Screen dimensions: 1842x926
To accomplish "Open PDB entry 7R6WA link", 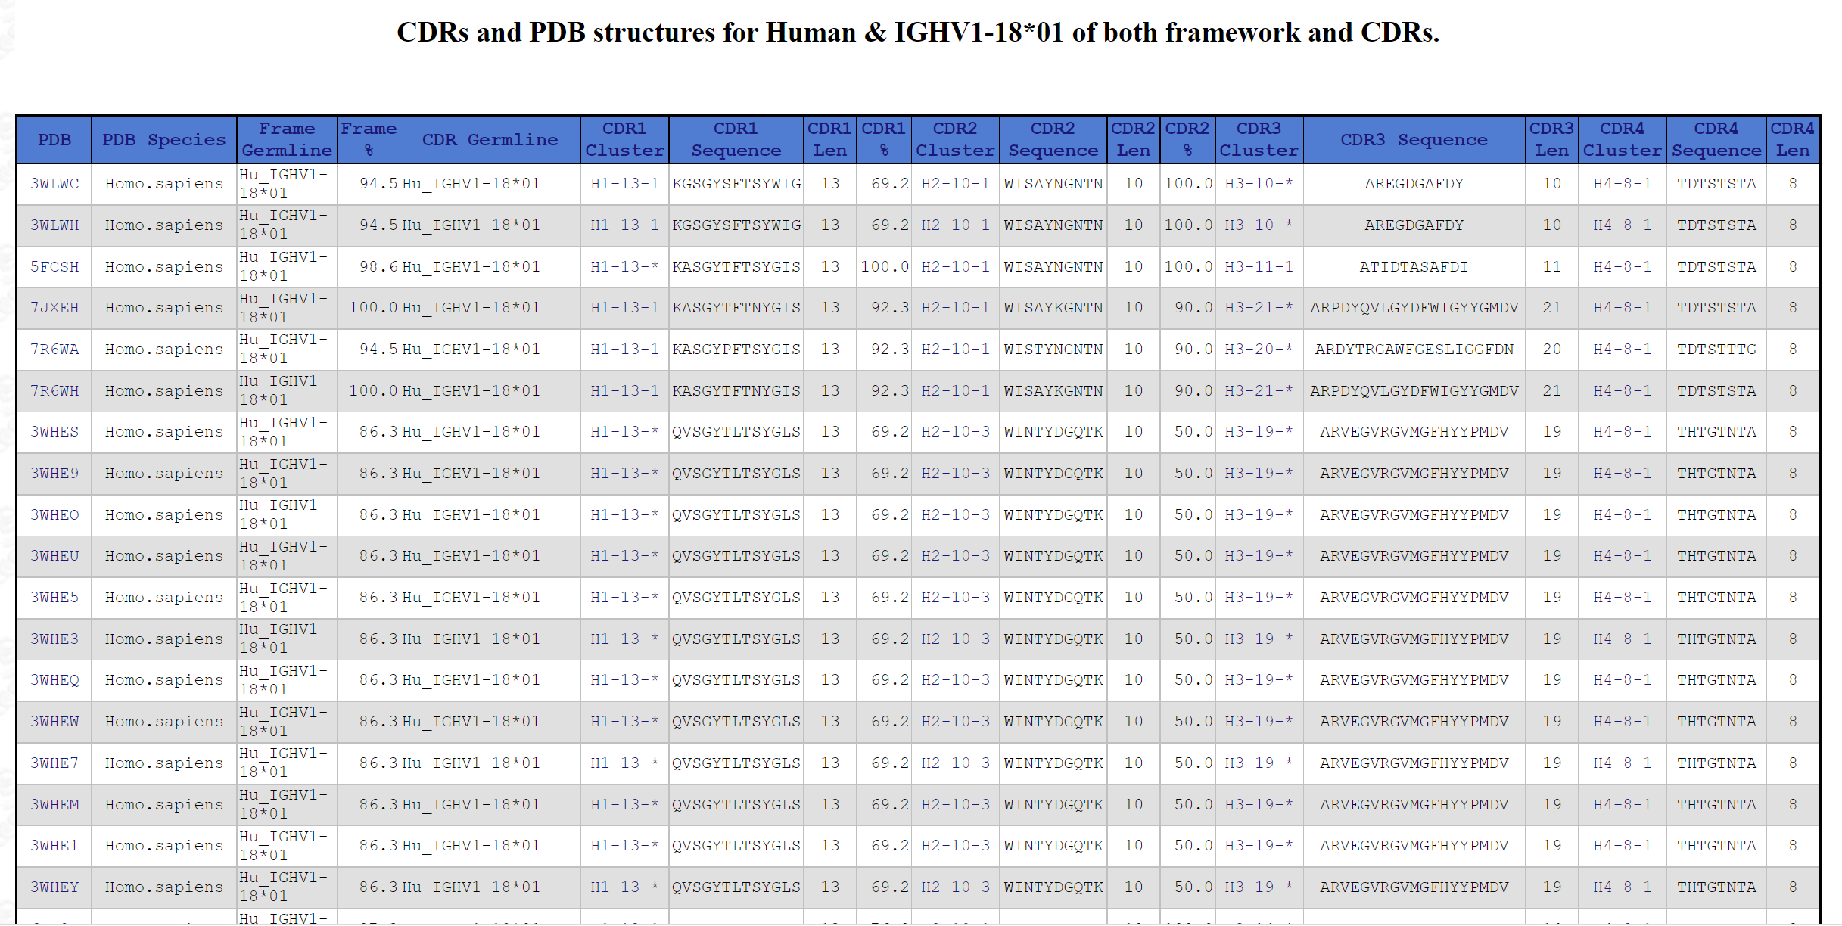I will (54, 350).
